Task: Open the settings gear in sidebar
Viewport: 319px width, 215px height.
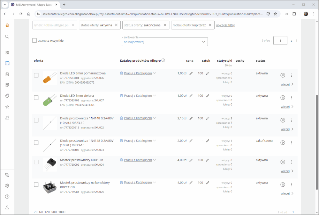Action: pyautogui.click(x=7, y=186)
